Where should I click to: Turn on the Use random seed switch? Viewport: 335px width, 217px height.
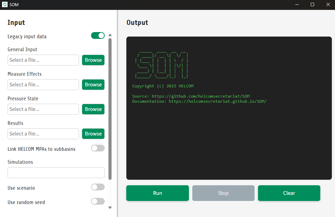98,201
